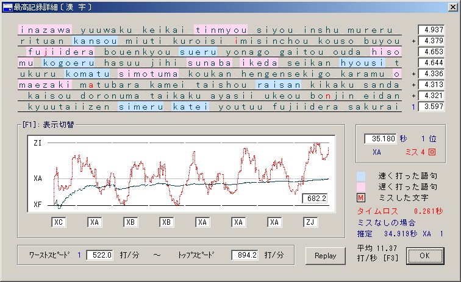
Task: Click the ZJ rank box under graph
Action: 310,222
